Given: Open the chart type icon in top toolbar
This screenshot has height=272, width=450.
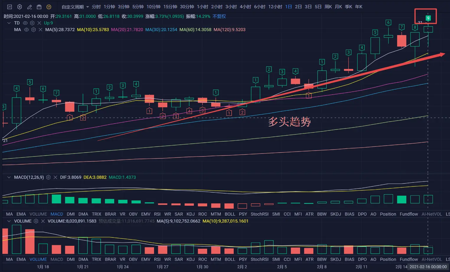Looking at the screenshot, I should [x=9, y=7].
